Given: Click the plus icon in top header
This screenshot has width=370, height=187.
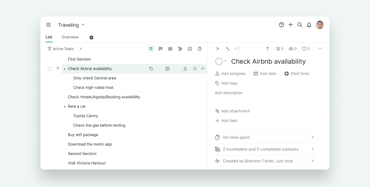Looking at the screenshot, I should tap(291, 25).
